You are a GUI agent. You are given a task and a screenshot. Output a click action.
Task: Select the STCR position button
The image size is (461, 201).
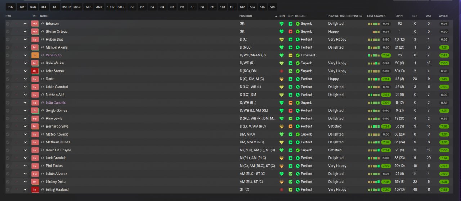(x=110, y=7)
